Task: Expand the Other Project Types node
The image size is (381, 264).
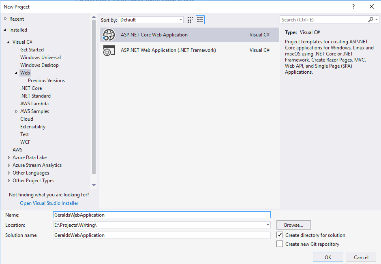Action: click(x=9, y=181)
